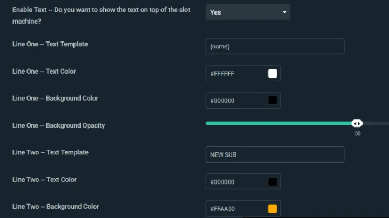
Task: Open the black Line Two Text Color swatch
Action: pyautogui.click(x=272, y=182)
